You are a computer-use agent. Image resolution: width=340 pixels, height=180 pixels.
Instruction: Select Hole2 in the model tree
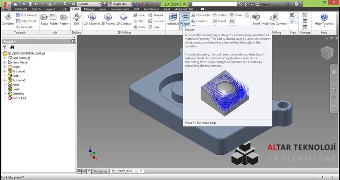click(14, 89)
